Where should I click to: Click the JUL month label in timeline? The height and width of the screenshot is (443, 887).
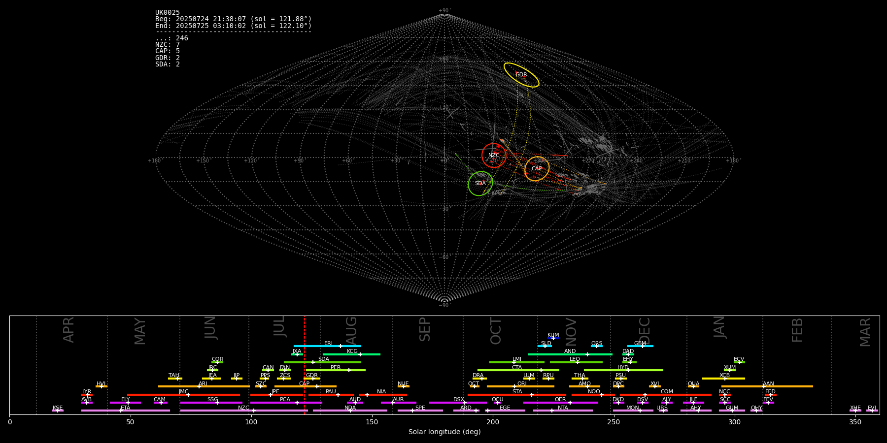pyautogui.click(x=279, y=326)
